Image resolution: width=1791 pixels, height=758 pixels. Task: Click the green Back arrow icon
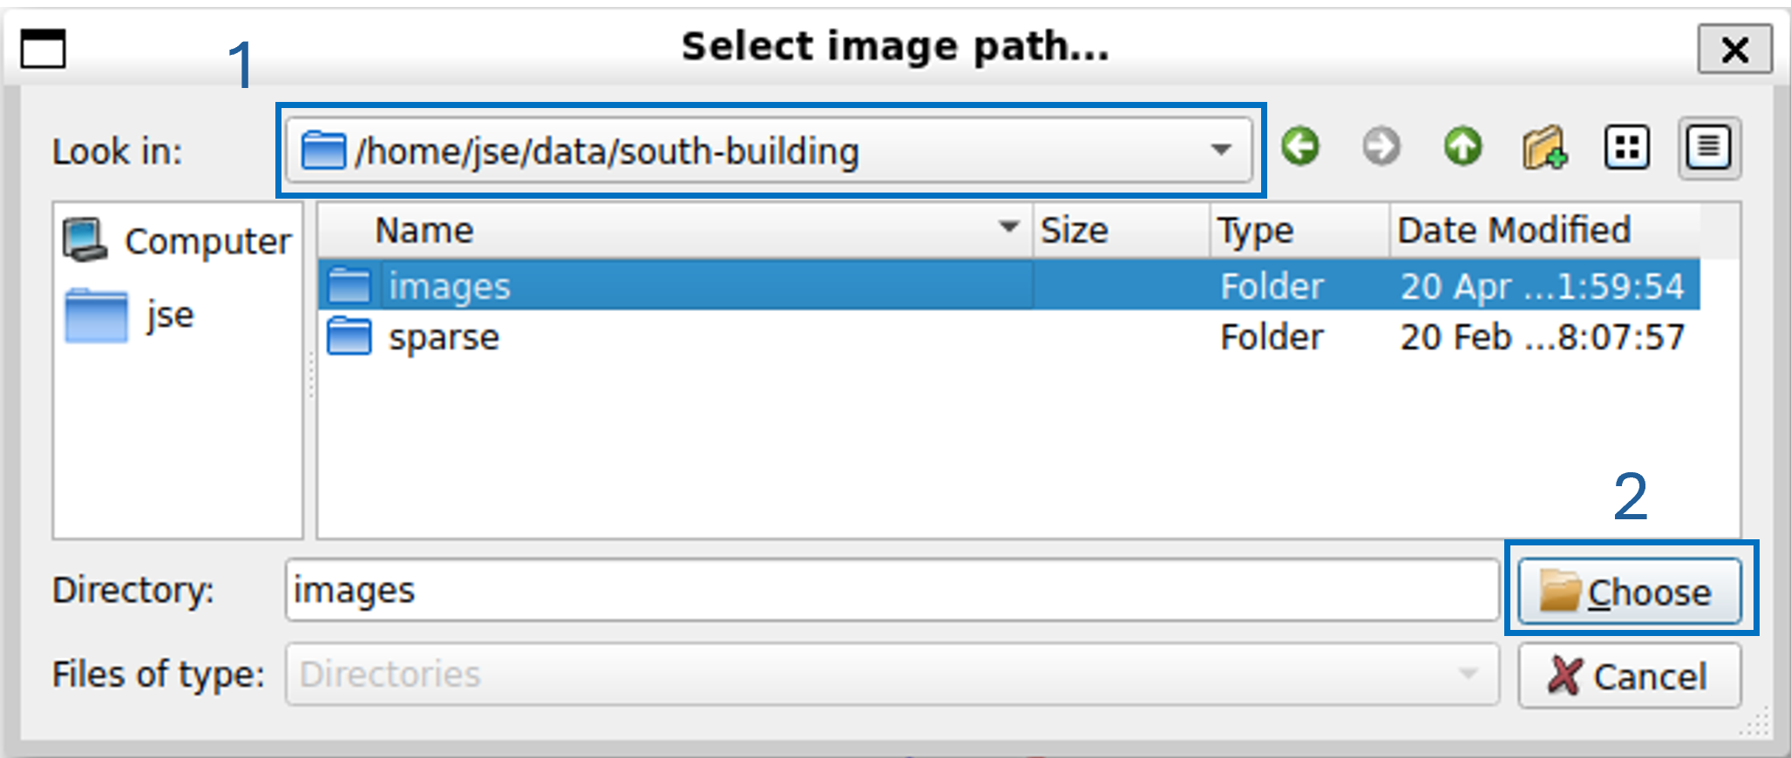pos(1300,146)
